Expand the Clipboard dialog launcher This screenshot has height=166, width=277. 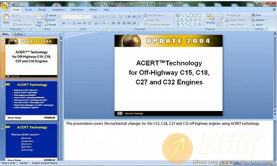click(32, 29)
